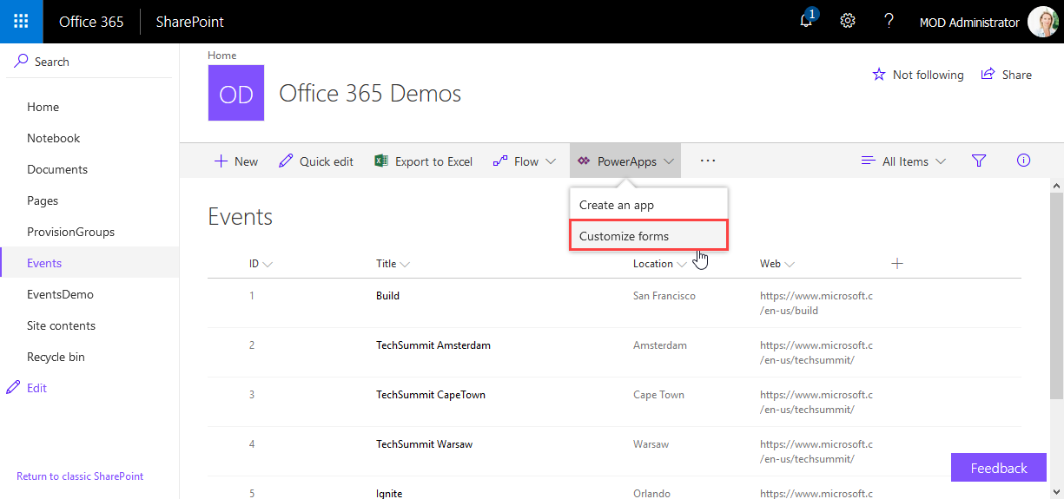Click the plus icon beside New
Viewport: 1064px width, 499px height.
pyautogui.click(x=221, y=161)
